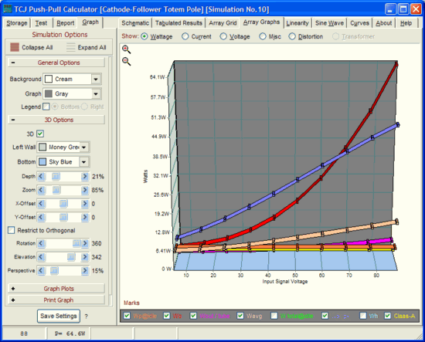Click the Expand All icon
The width and height of the screenshot is (425, 342).
coord(71,47)
